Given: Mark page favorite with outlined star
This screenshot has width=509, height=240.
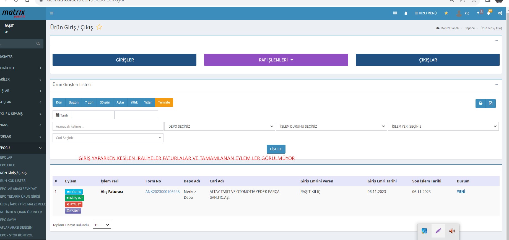Looking at the screenshot, I should (99, 27).
